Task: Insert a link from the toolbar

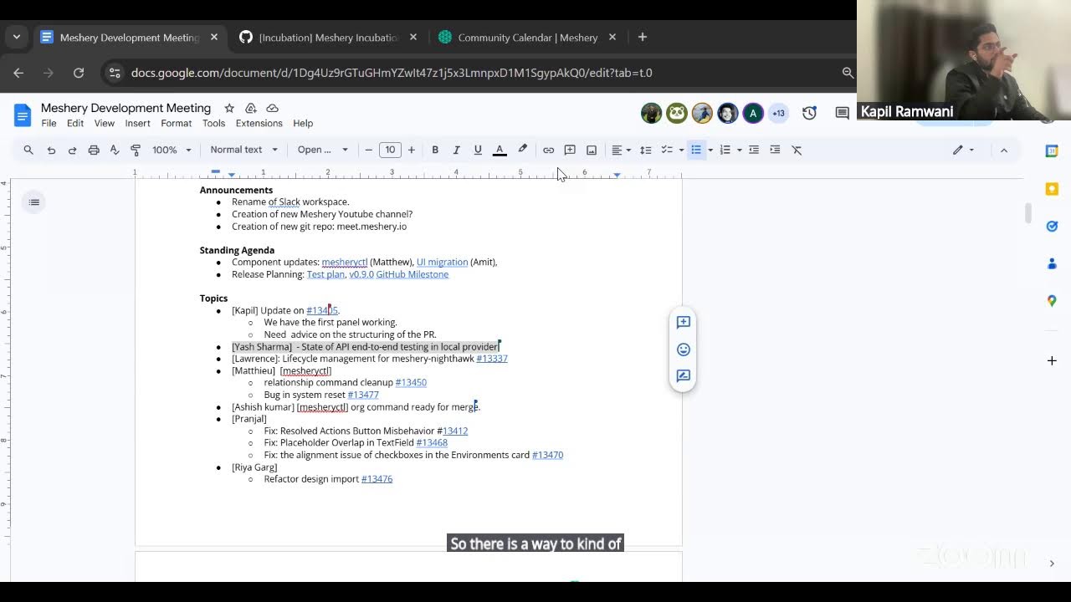Action: point(548,150)
